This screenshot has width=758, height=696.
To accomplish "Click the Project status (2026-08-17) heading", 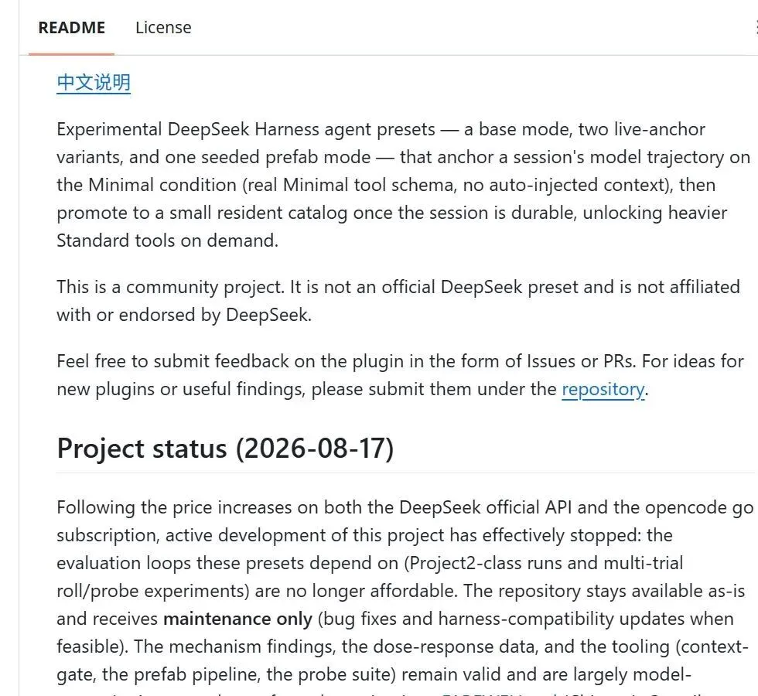I will [225, 449].
